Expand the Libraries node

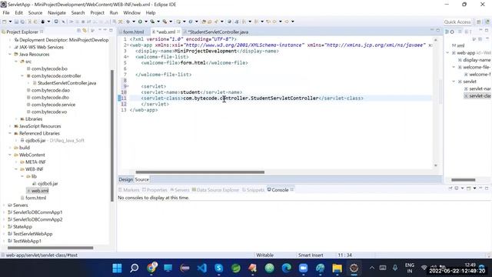point(16,119)
